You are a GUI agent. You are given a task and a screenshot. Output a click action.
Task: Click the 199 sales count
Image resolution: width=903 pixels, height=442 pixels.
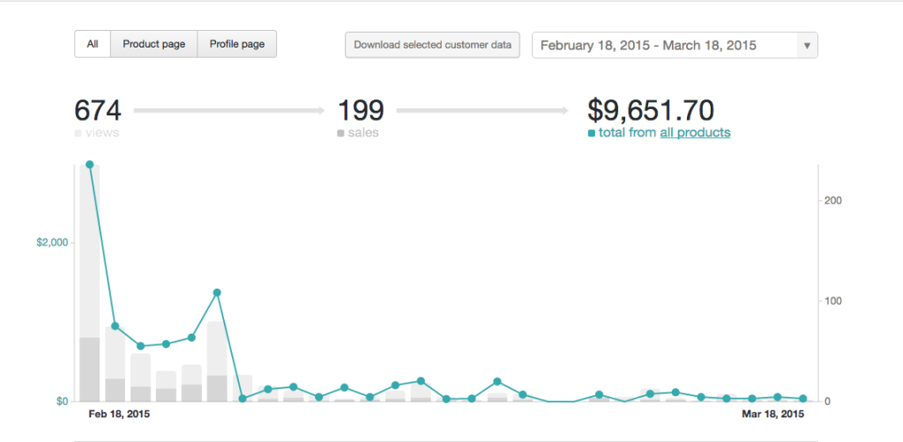[362, 111]
